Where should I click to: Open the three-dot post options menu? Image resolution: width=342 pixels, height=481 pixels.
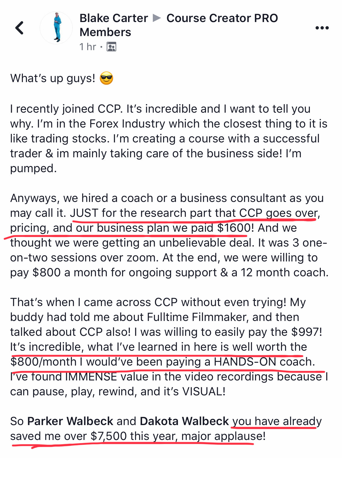point(322,28)
